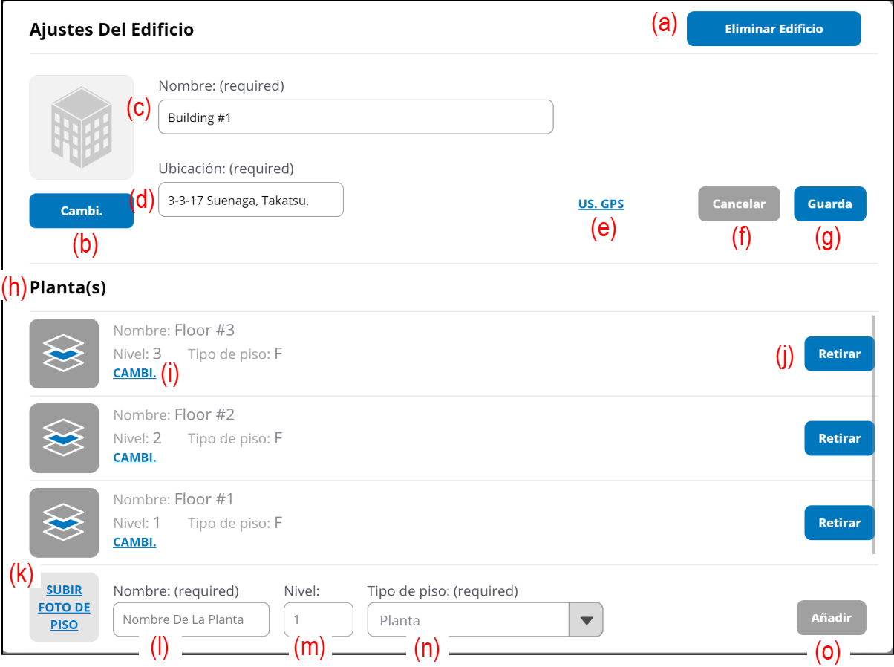Click the Subir Foto De Piso link
The width and height of the screenshot is (894, 667).
click(x=64, y=608)
